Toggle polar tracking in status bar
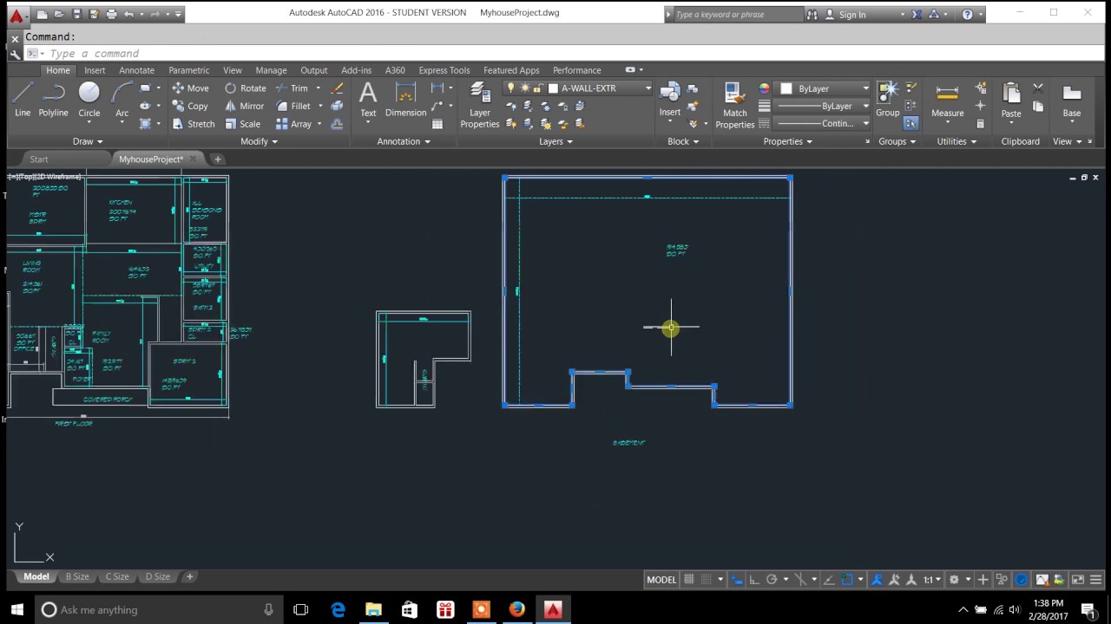The height and width of the screenshot is (624, 1111). point(772,580)
